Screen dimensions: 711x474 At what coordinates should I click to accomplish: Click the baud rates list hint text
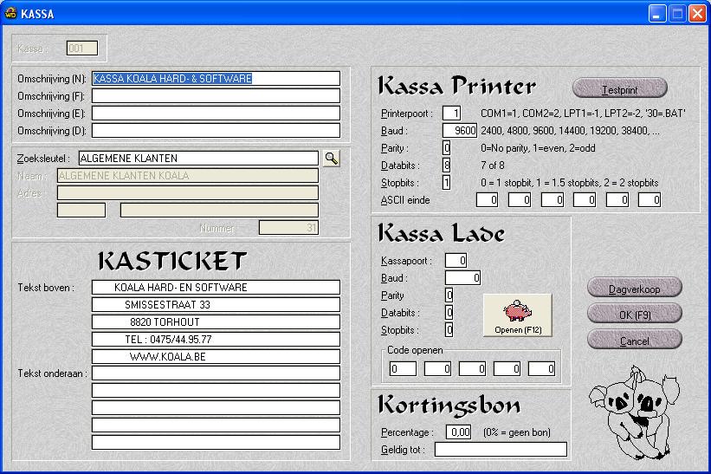pyautogui.click(x=570, y=131)
